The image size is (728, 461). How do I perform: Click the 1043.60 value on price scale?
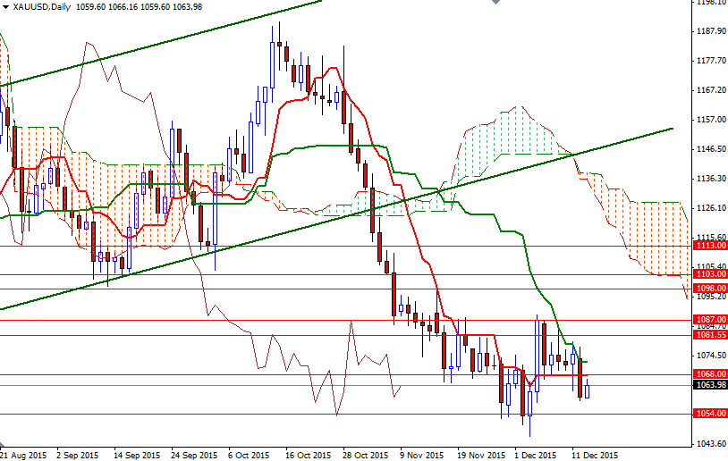(x=709, y=444)
